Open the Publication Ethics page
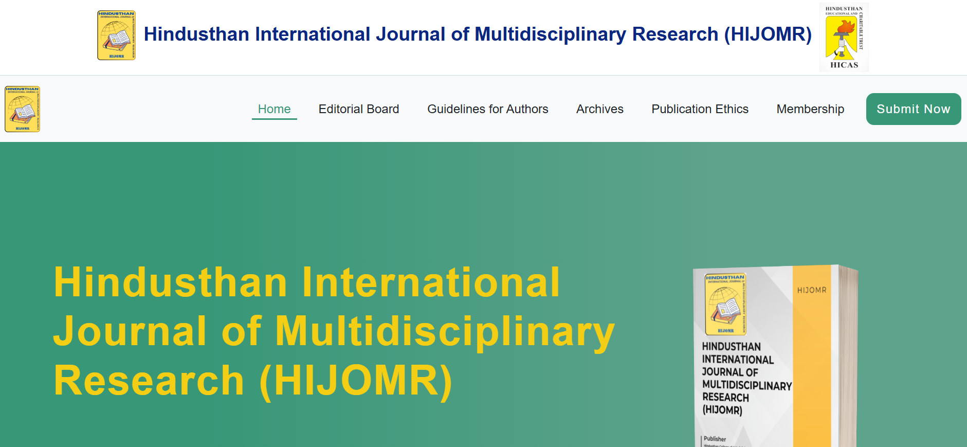Screen dimensions: 967x447 [x=700, y=109]
